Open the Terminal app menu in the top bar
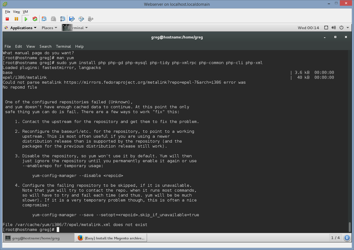The width and height of the screenshot is (354, 250). (x=78, y=28)
